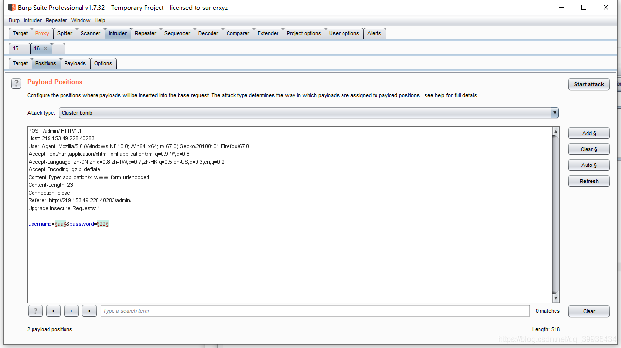Close Intruder tab 16
Viewport: 621px width, 348px height.
click(45, 48)
